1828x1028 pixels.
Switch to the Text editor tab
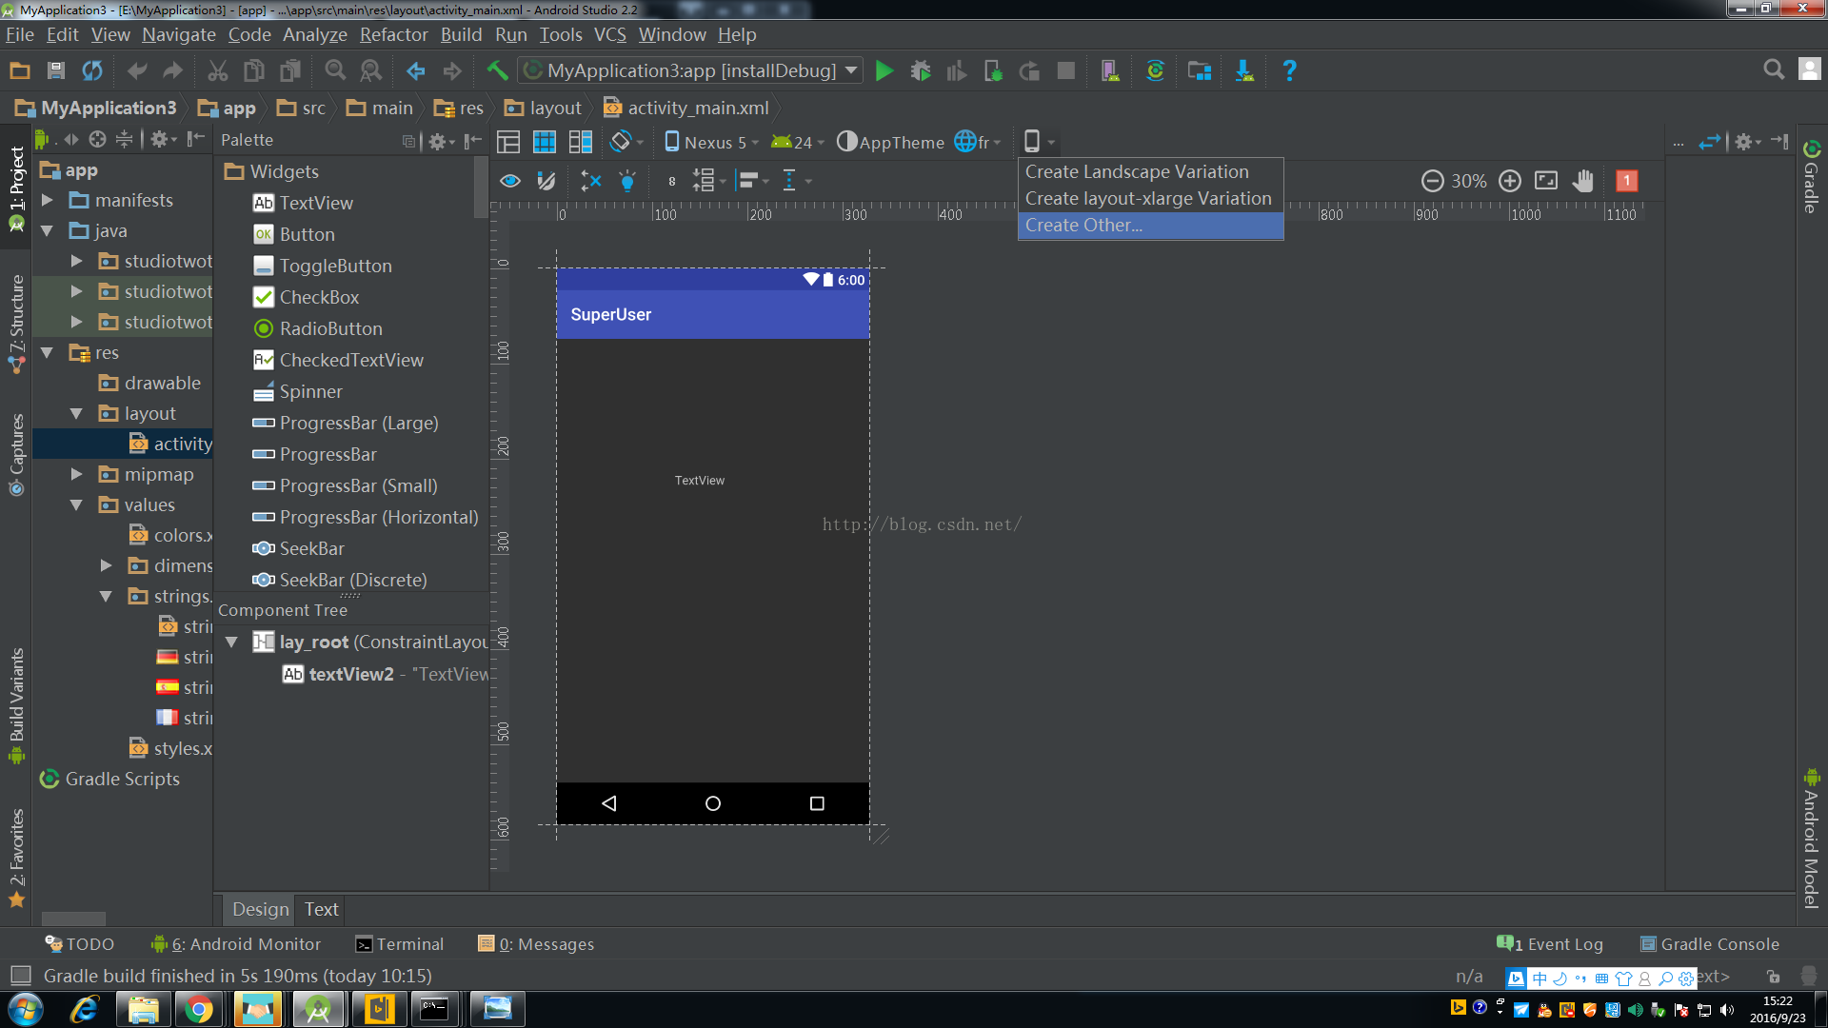pyautogui.click(x=321, y=909)
